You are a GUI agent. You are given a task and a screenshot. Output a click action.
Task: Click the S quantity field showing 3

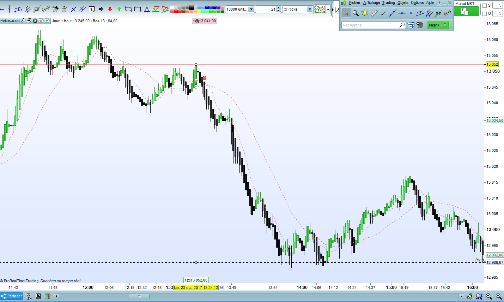497,6
